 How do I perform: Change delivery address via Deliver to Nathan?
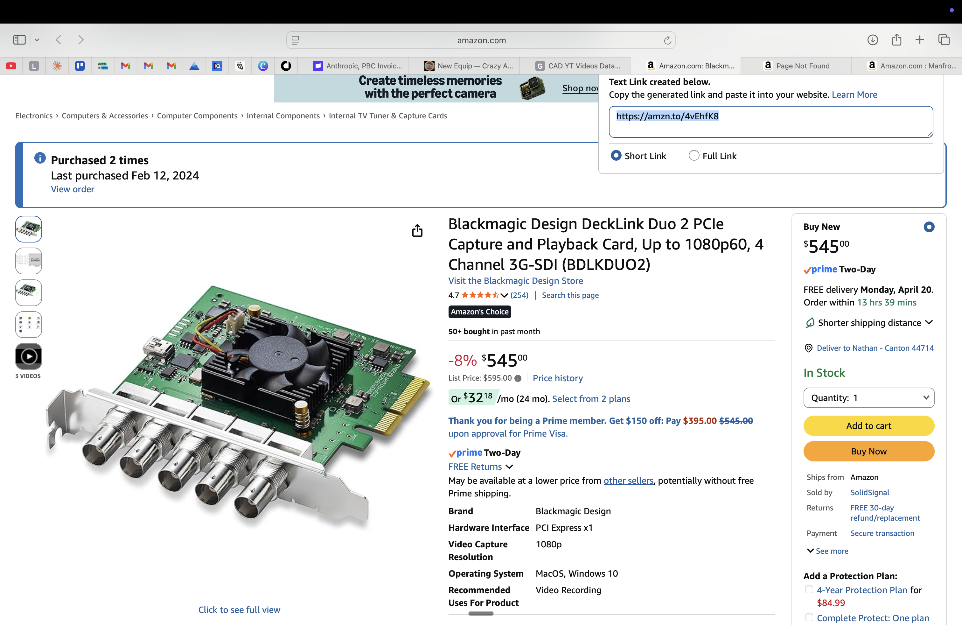875,348
